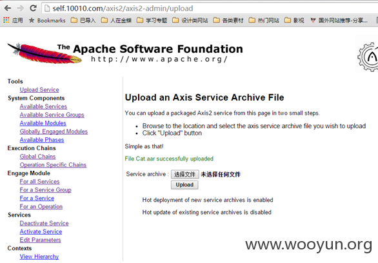Open the Bookmarks star folder
Screen dimensions: 378x263
coord(47,21)
